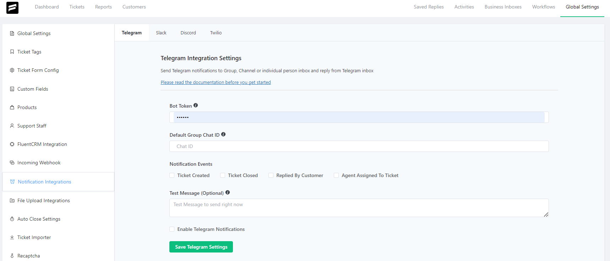This screenshot has width=610, height=261.
Task: Open the Discord tab
Action: [188, 33]
